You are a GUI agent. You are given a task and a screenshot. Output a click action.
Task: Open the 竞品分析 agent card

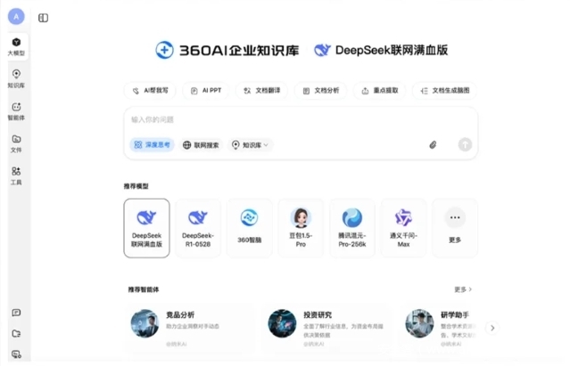(190, 328)
